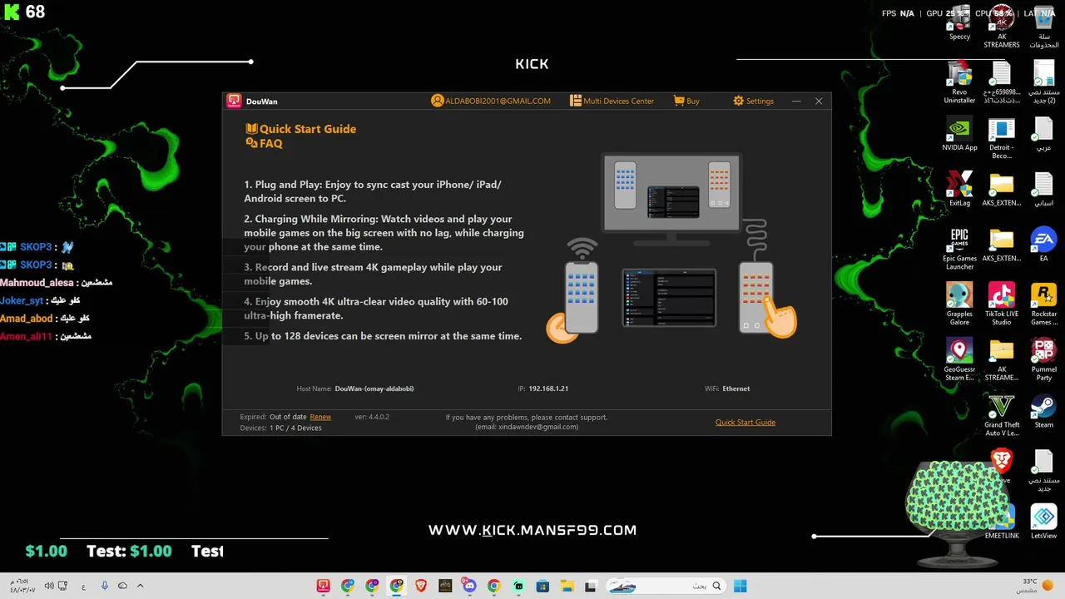
Task: Click the devices count 1 PC / 4 Devices
Action: click(x=295, y=428)
